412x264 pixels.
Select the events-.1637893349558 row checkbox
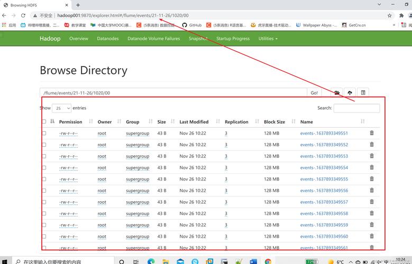[x=44, y=213]
